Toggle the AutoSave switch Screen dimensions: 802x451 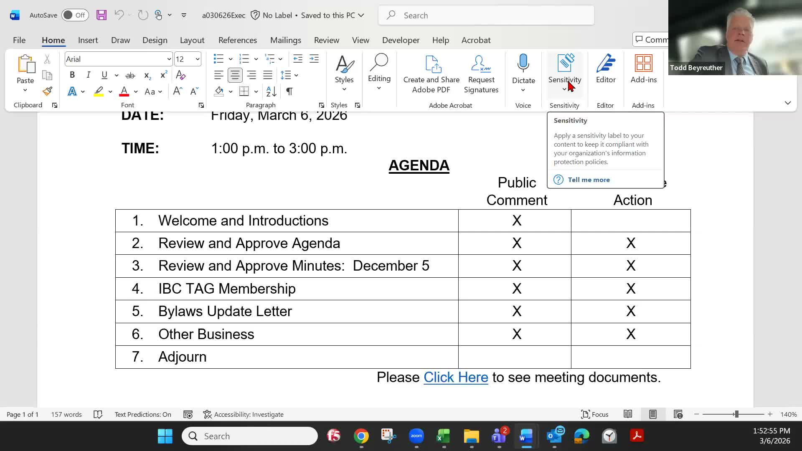(75, 15)
